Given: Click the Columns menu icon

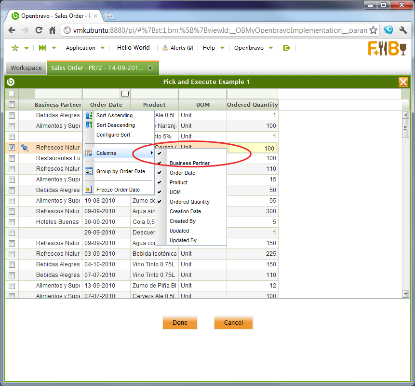Looking at the screenshot, I should click(x=89, y=153).
